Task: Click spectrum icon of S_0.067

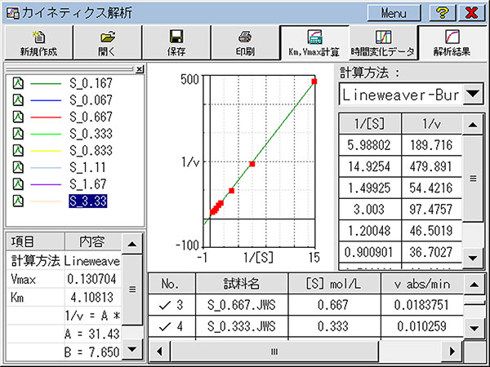Action: pyautogui.click(x=18, y=100)
